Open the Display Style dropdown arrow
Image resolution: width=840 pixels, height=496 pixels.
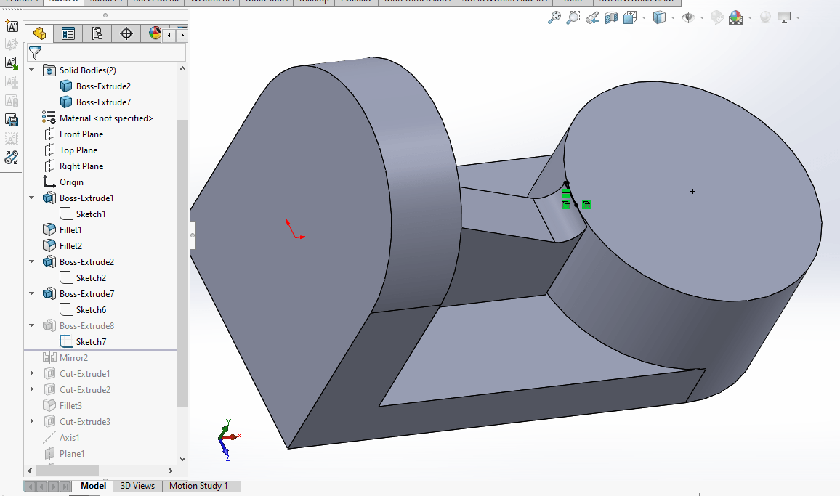point(674,17)
